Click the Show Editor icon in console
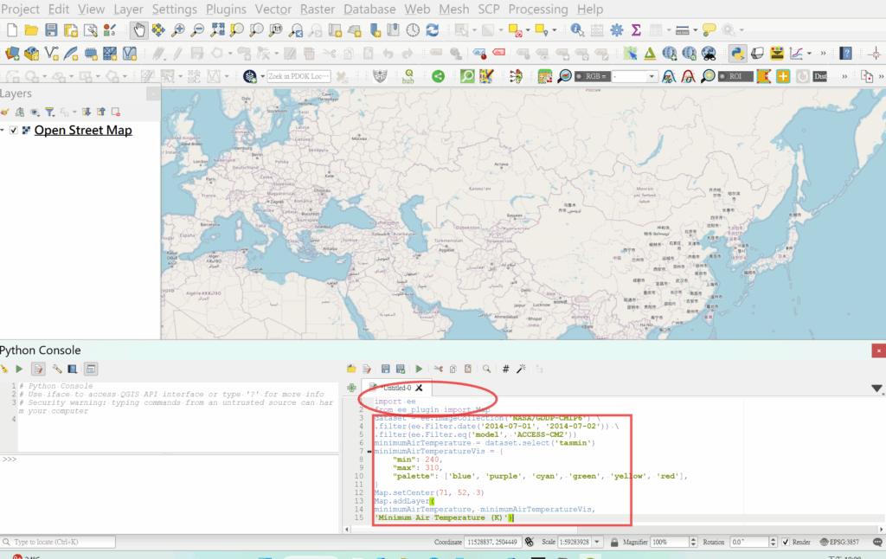Image resolution: width=886 pixels, height=559 pixels. 38,369
